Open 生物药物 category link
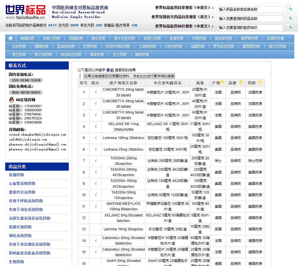The height and width of the screenshot is (266, 298). 16,262
